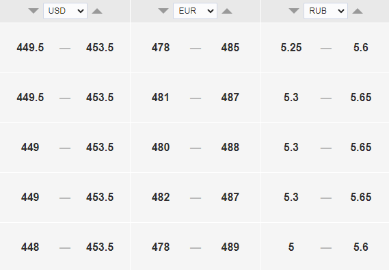Sort RUB column ascending with up arrow
The height and width of the screenshot is (270, 389).
click(358, 11)
